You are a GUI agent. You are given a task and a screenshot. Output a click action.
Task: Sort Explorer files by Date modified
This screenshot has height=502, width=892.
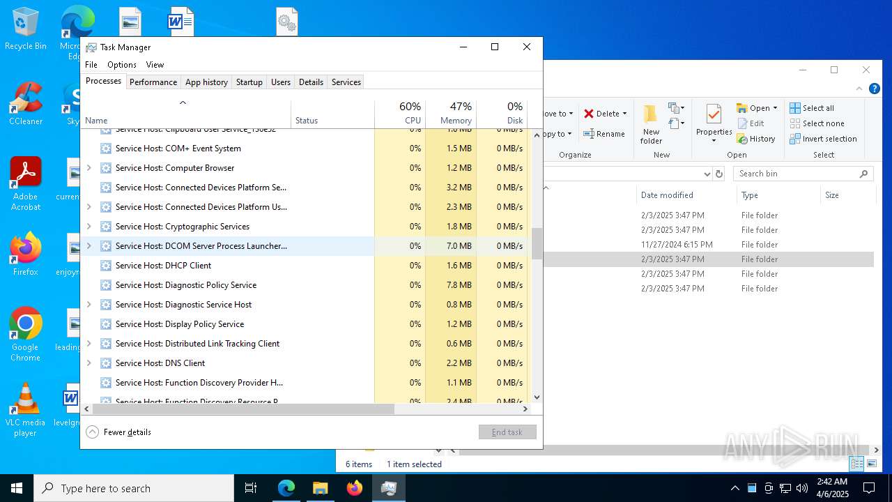(686, 195)
